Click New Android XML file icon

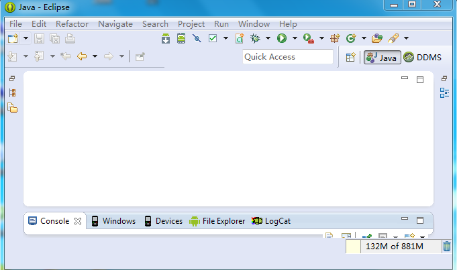240,38
